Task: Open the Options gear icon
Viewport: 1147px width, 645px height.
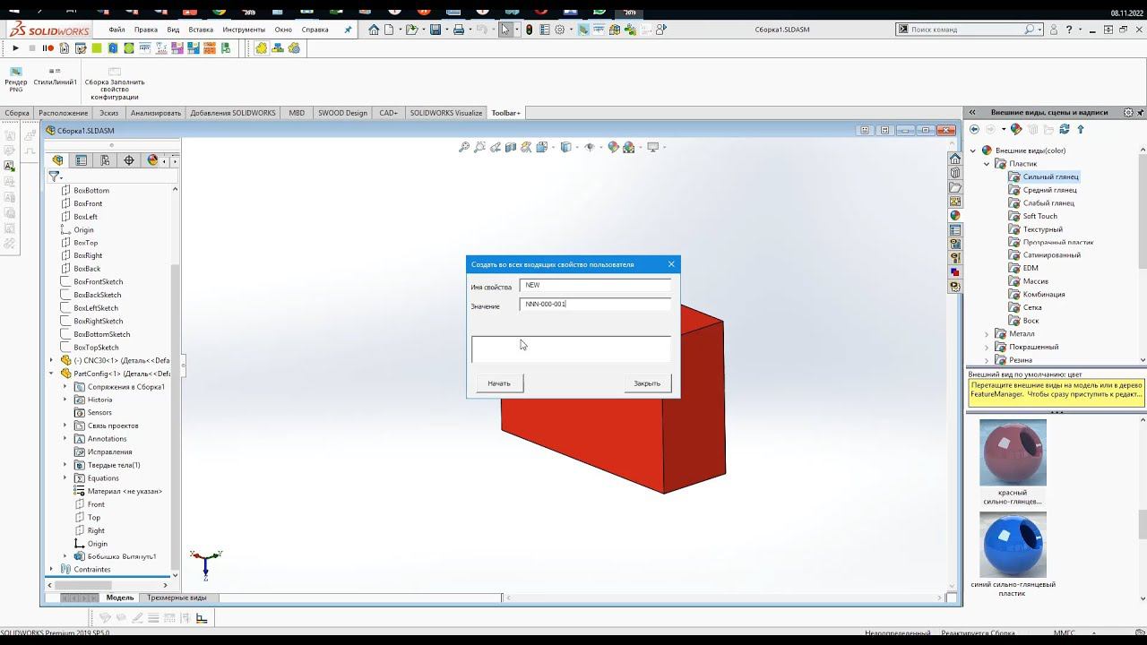Action: click(x=560, y=30)
